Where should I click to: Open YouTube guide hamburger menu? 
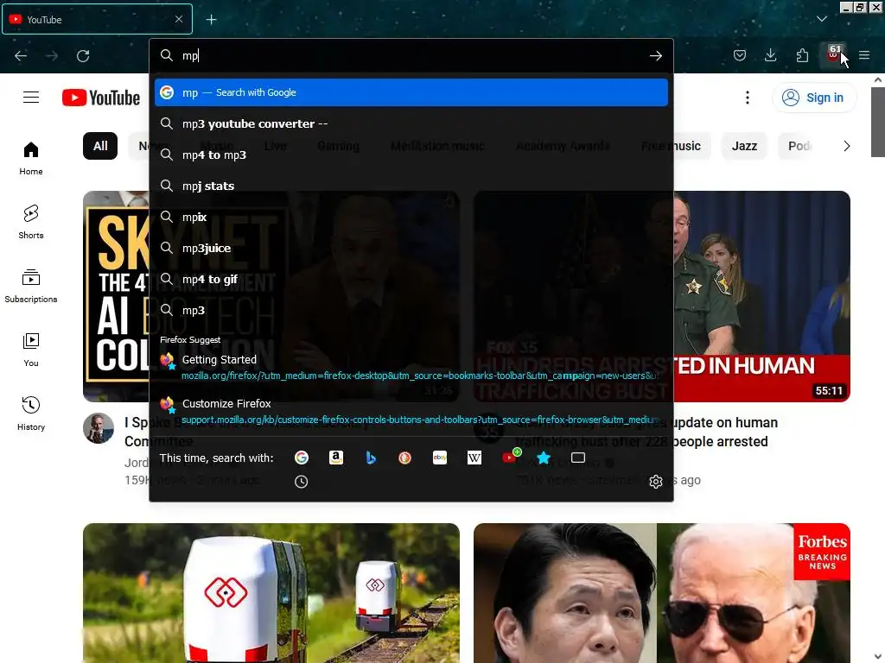[31, 97]
